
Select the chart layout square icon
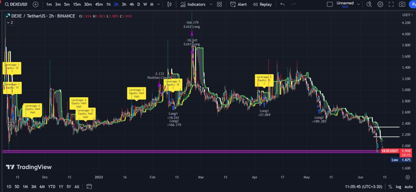pos(330,4)
